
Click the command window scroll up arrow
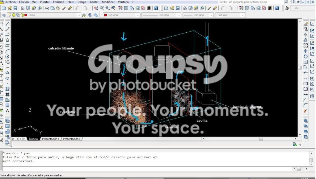coord(311,153)
